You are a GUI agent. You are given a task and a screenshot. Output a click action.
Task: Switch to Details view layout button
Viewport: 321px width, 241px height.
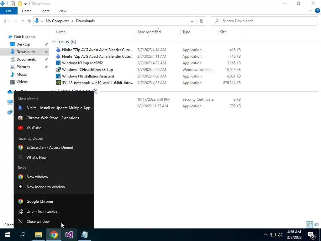(309, 225)
